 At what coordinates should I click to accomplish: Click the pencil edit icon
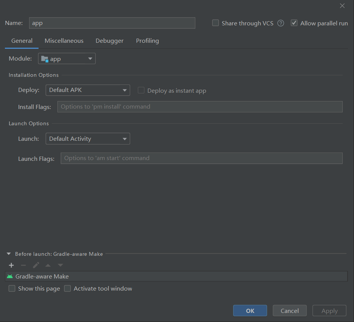[x=36, y=265]
